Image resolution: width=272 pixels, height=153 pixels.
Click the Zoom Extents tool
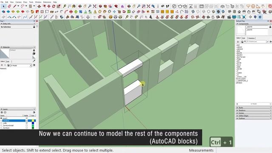click(94, 6)
